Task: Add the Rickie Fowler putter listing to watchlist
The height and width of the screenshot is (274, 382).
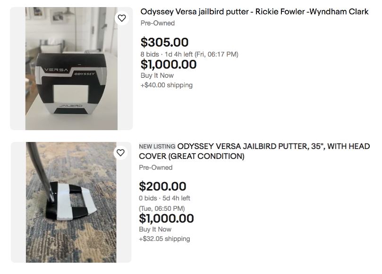Action: click(x=122, y=18)
